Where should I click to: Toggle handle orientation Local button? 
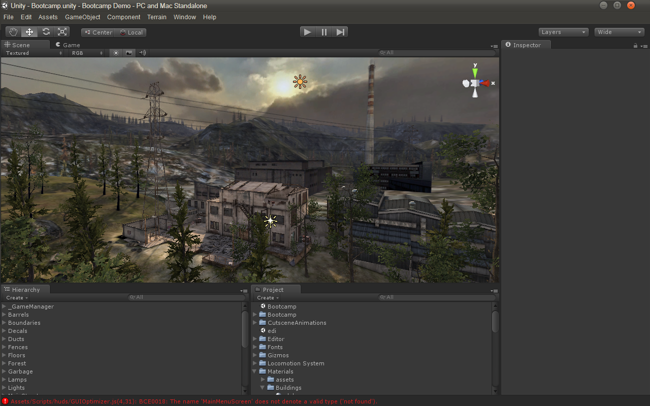click(131, 32)
